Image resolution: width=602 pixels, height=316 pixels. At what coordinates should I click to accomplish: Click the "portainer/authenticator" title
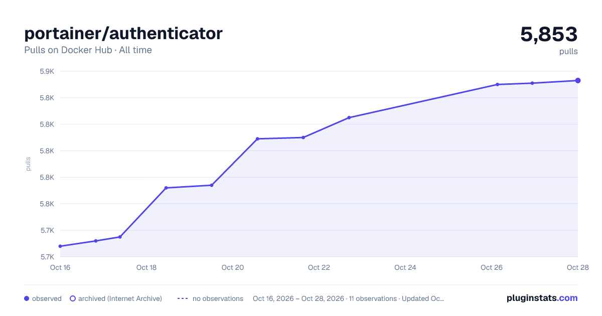(x=123, y=33)
